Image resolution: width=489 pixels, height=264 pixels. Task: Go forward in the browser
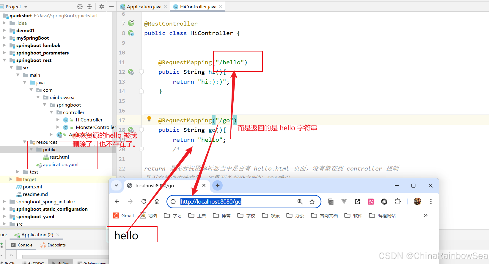(x=130, y=201)
